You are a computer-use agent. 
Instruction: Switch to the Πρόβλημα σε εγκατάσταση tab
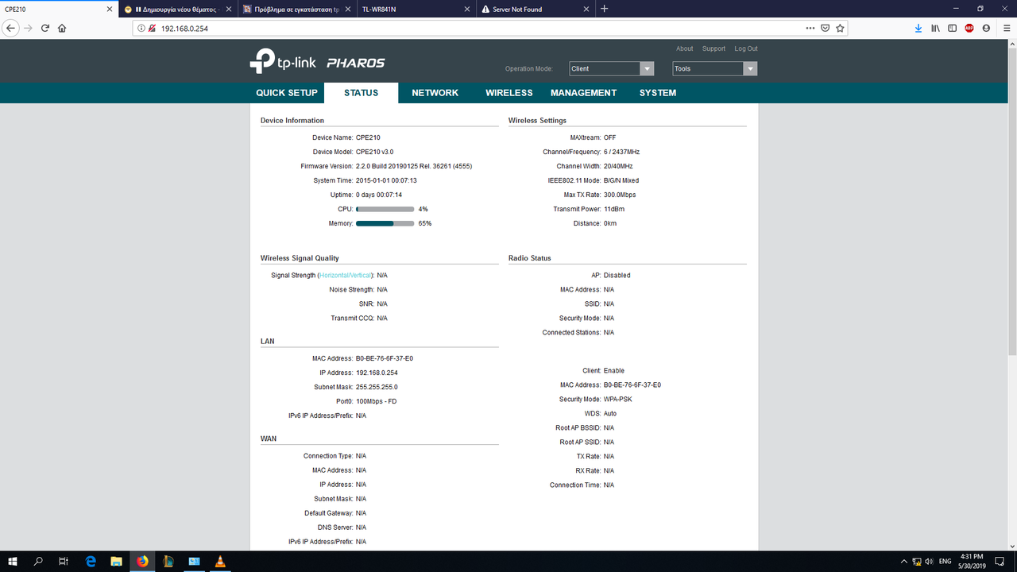tap(298, 9)
